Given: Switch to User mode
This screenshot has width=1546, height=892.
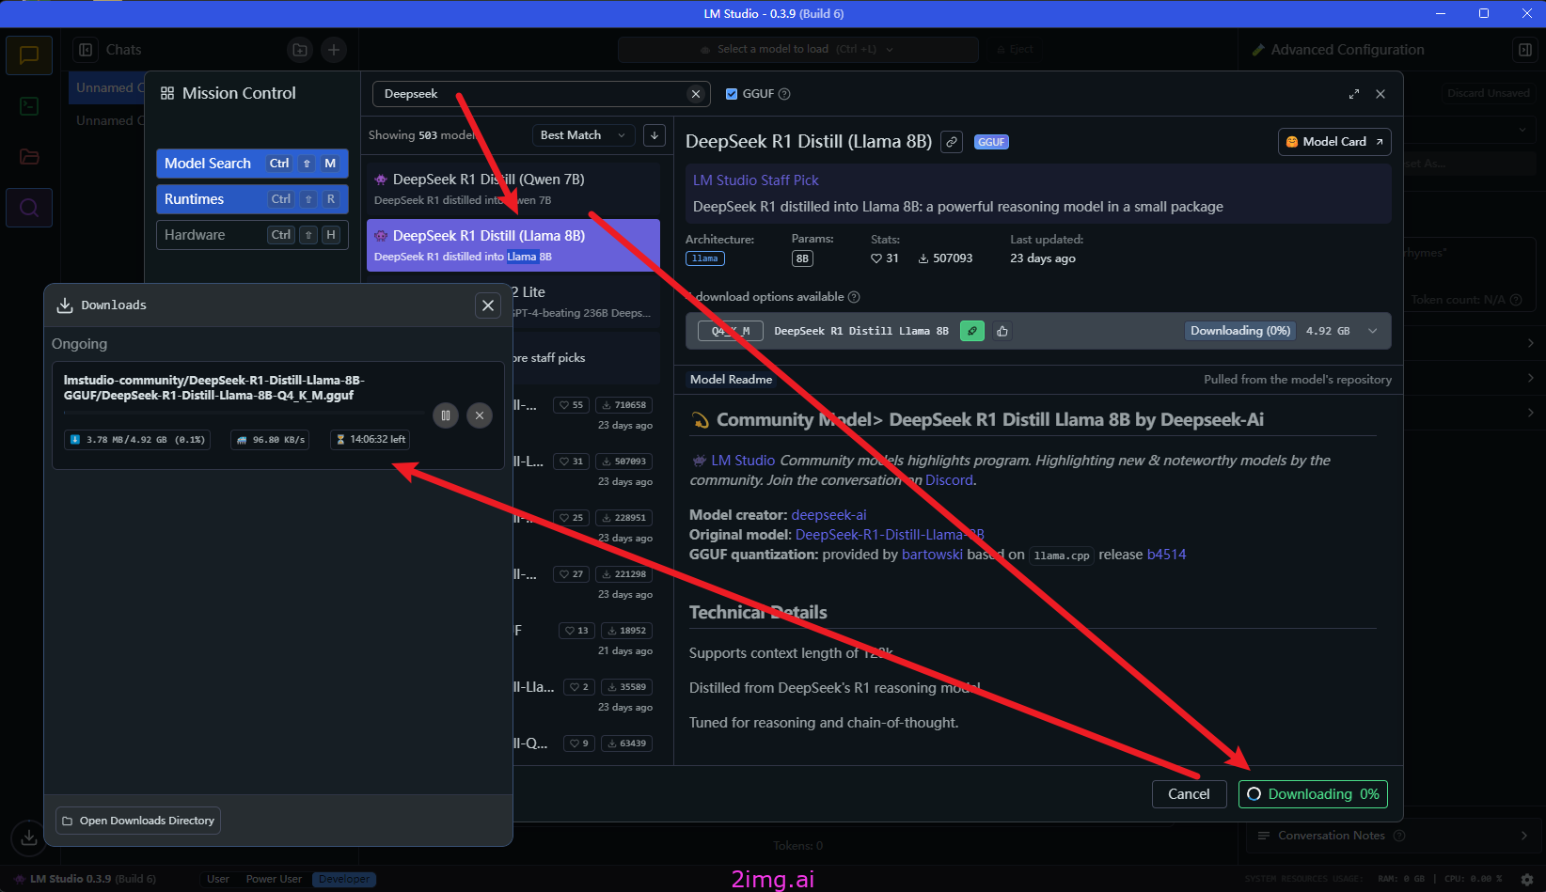Looking at the screenshot, I should click(218, 880).
